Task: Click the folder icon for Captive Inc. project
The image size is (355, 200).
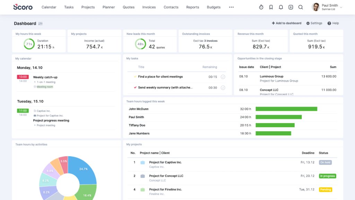Action: click(x=142, y=162)
